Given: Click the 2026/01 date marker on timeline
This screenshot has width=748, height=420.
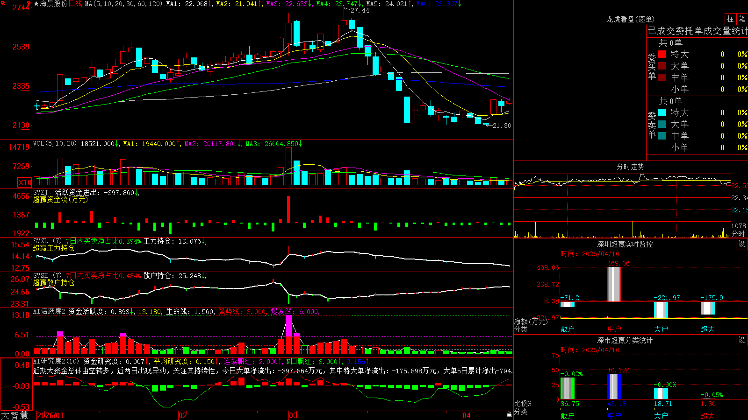Looking at the screenshot, I should pos(50,415).
